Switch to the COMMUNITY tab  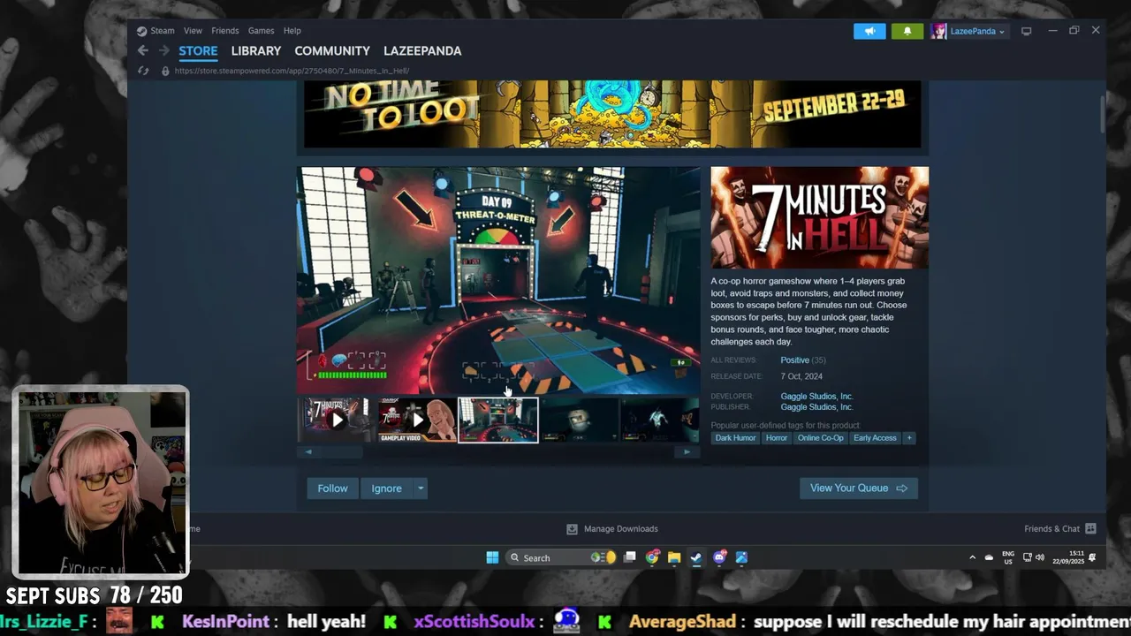[332, 51]
